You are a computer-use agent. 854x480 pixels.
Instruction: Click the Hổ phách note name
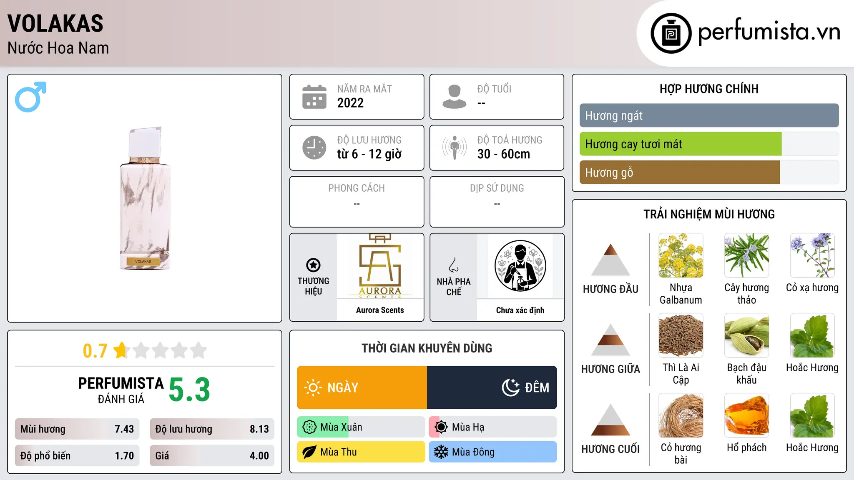[x=746, y=448]
